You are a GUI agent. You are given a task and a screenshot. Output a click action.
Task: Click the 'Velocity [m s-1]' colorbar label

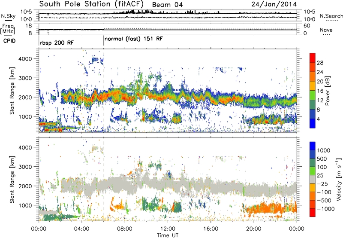[x=338, y=179]
